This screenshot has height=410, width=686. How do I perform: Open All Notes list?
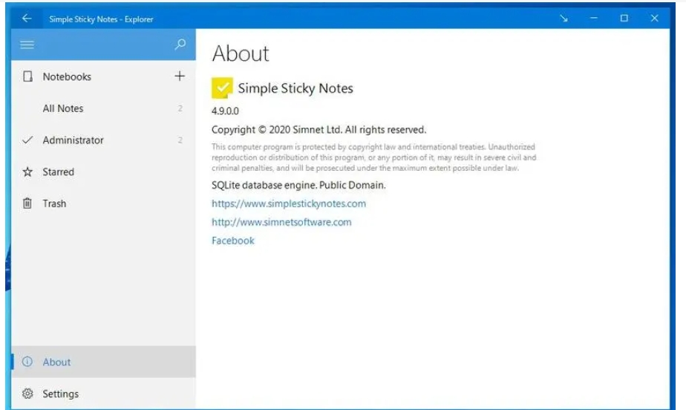[104, 108]
